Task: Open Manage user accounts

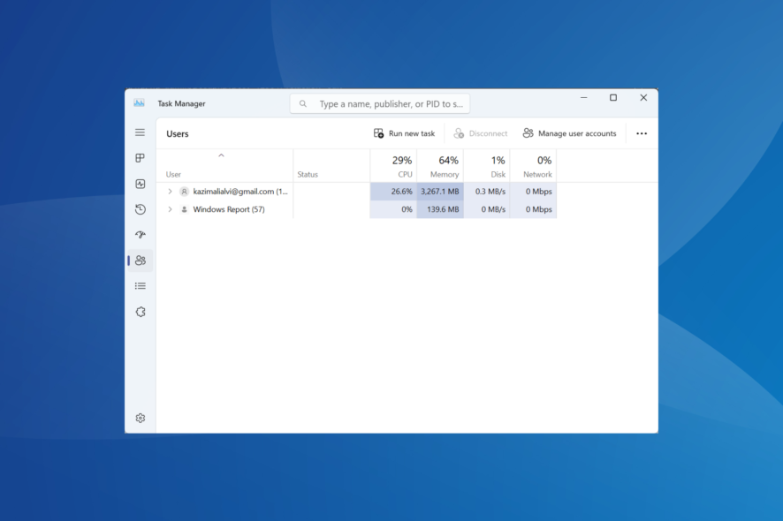Action: click(570, 133)
